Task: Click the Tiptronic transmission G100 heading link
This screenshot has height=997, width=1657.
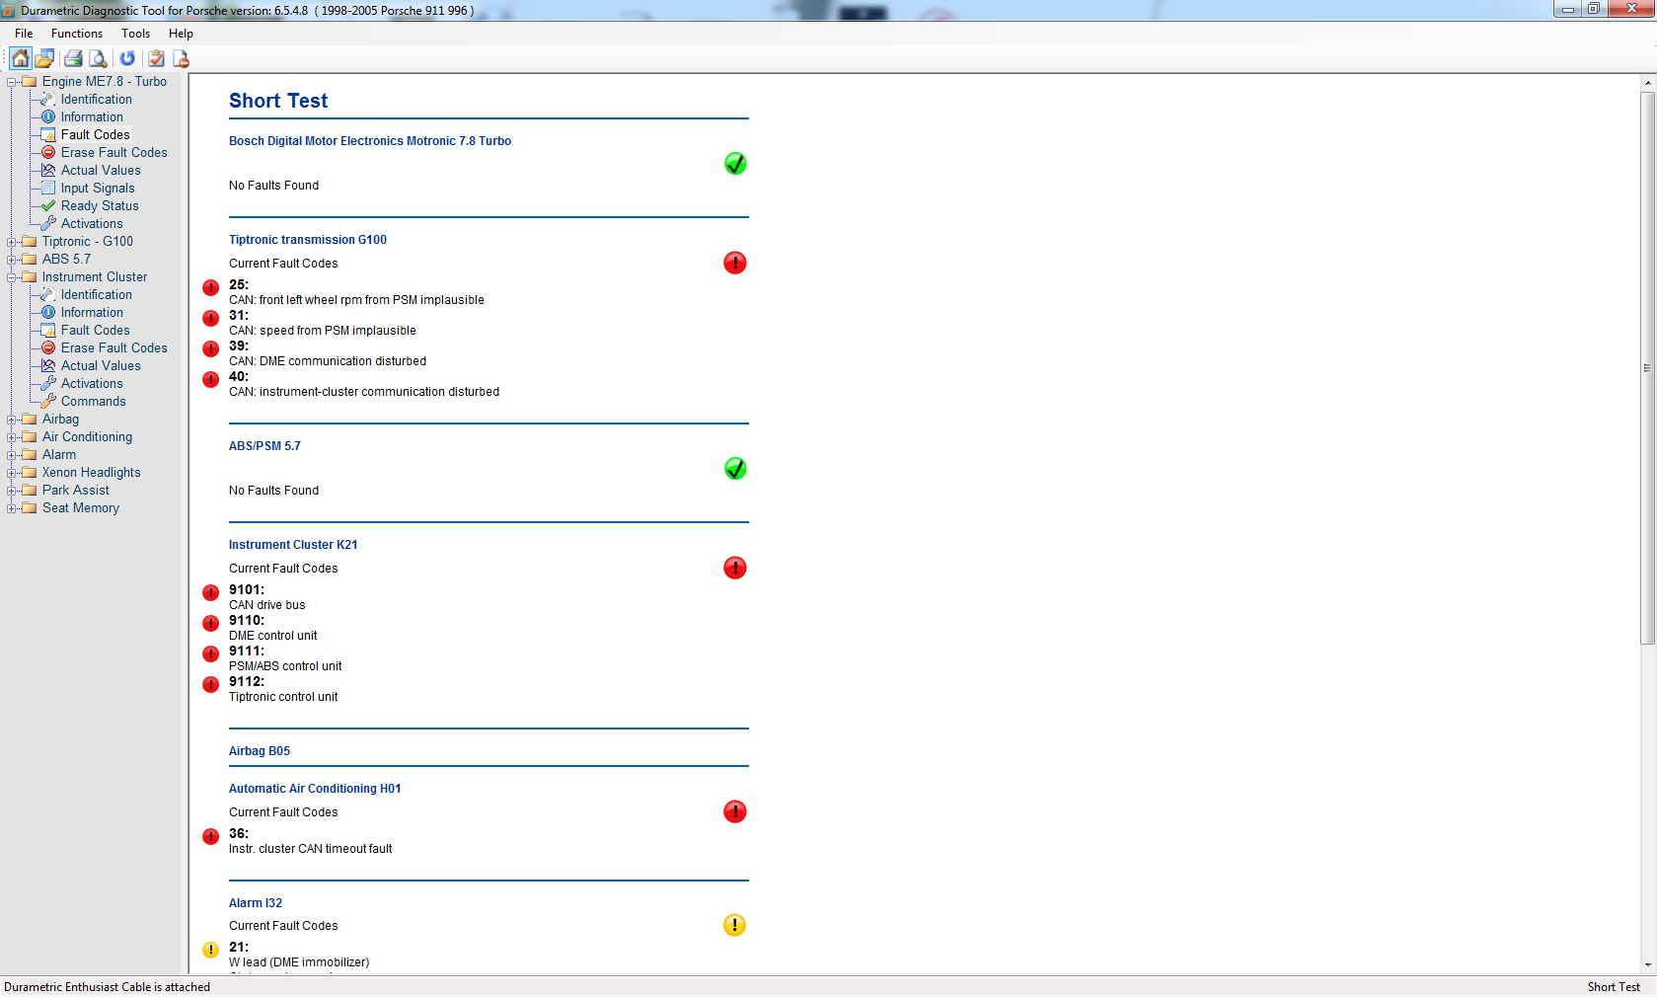Action: tap(308, 240)
